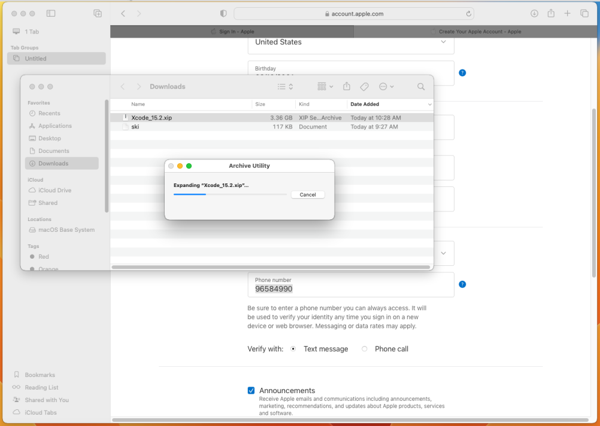Select Downloads in the Finder sidebar
Viewport: 600px width, 426px height.
click(62, 163)
